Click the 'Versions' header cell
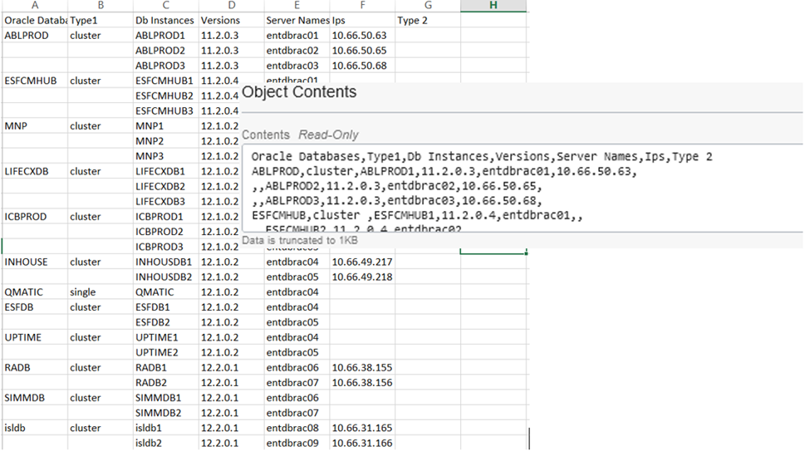The width and height of the screenshot is (810, 451). click(x=232, y=20)
